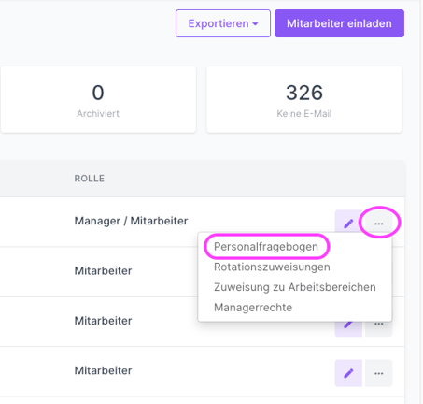Click the caret arrow beside Exportieren
Image resolution: width=423 pixels, height=404 pixels.
point(255,24)
